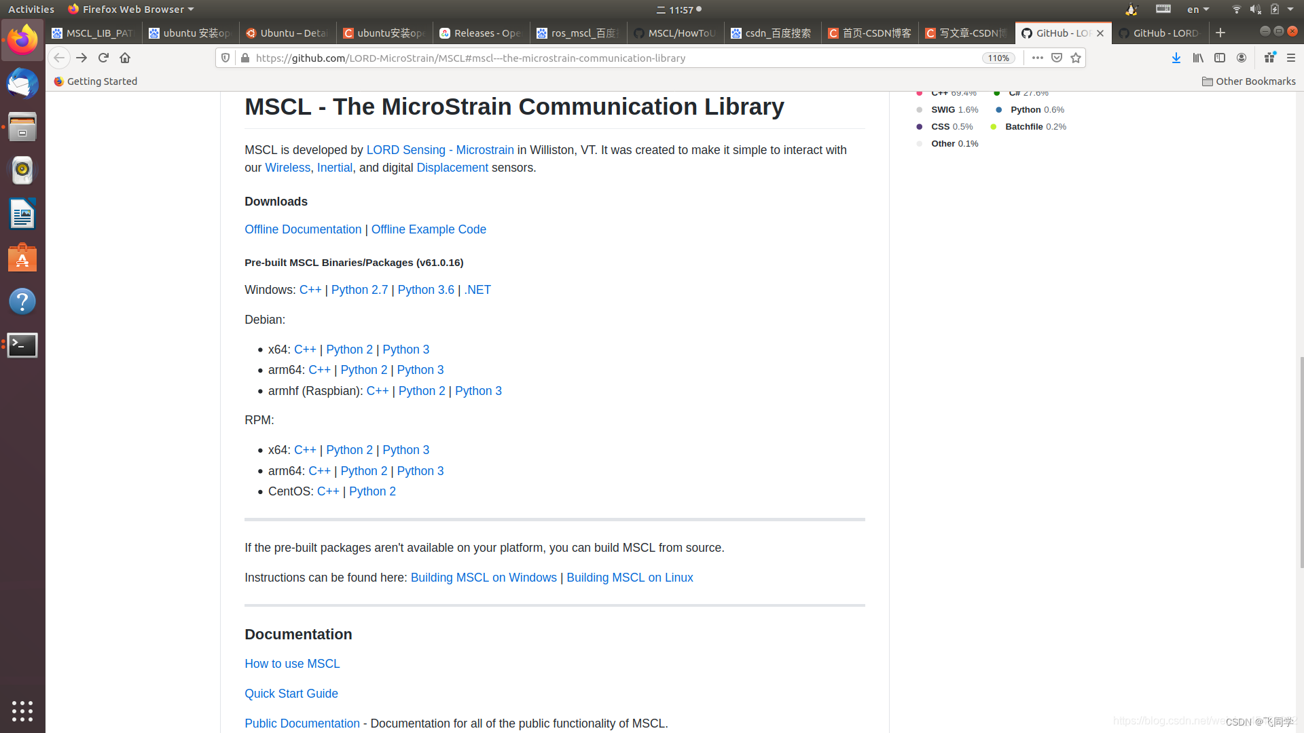Reload the current GitHub page
The height and width of the screenshot is (733, 1304).
point(103,58)
